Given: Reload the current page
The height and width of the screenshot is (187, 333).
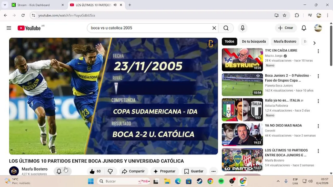Looking at the screenshot, I should pyautogui.click(x=23, y=15).
